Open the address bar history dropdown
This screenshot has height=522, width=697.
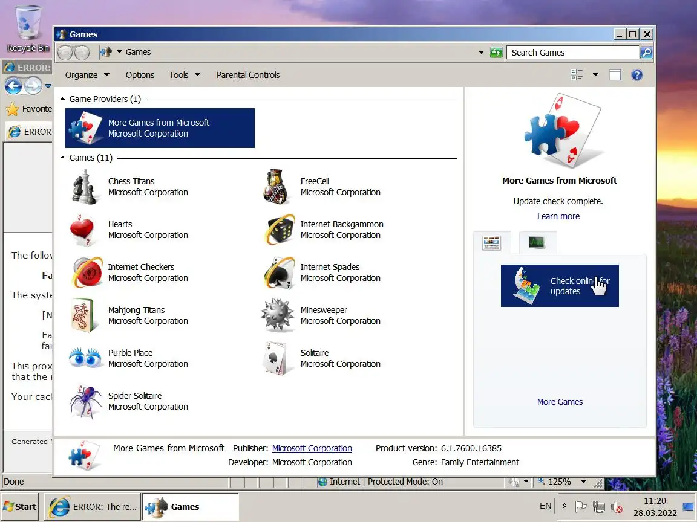[x=481, y=53]
